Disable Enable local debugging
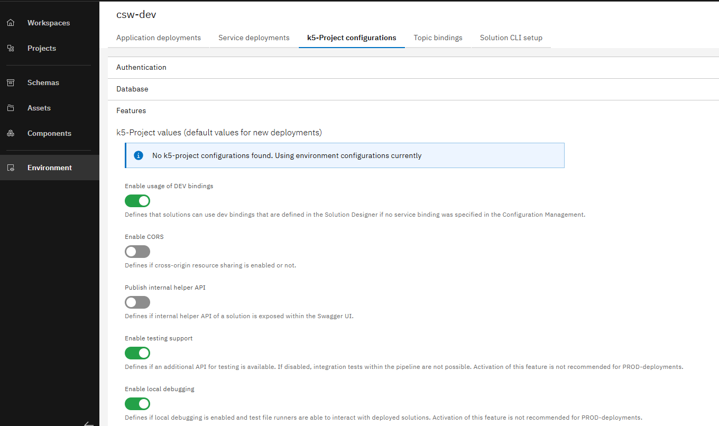The image size is (719, 426). (137, 404)
